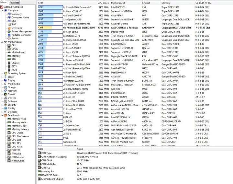Expand the Software tree node
233x184 pixels.
2,101
